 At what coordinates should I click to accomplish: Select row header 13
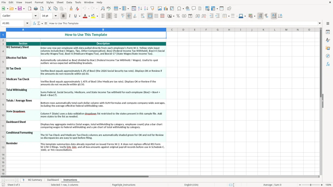tap(3, 147)
